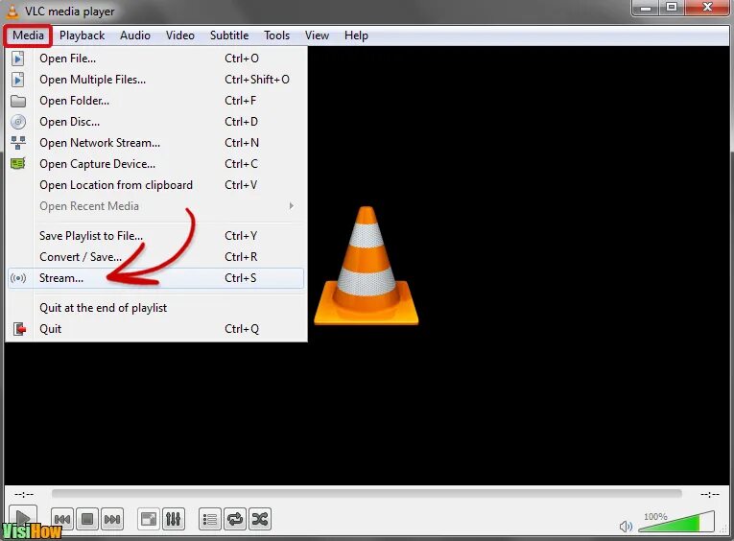Image resolution: width=734 pixels, height=541 pixels.
Task: Choose Open File... menu entry
Action: [155, 59]
